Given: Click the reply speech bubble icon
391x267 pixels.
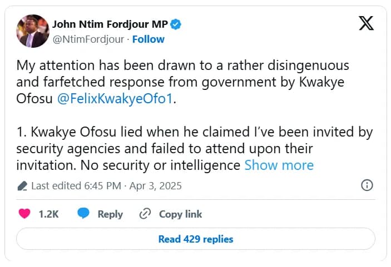Looking at the screenshot, I should tap(83, 214).
